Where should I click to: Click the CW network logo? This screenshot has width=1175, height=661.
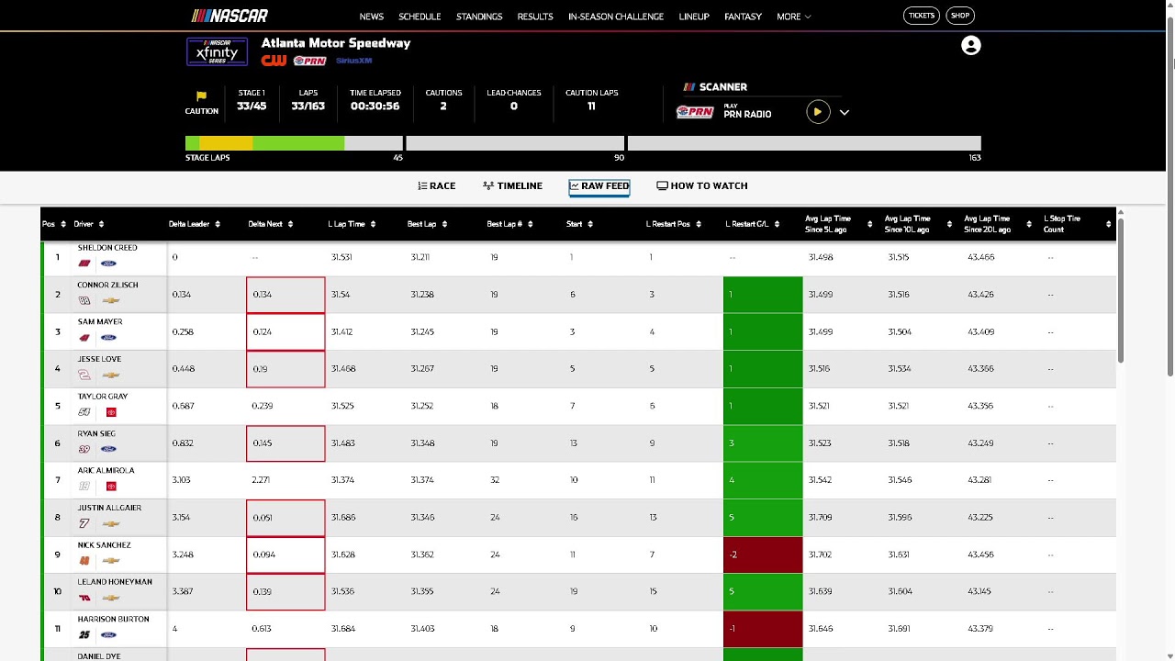(x=274, y=61)
